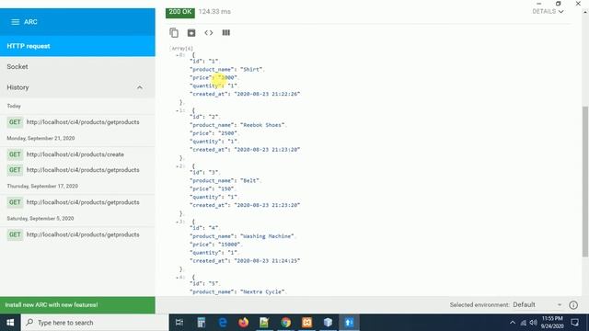This screenshot has height=331, width=589.
Task: Open Today's getproducts history request
Action: [77, 122]
